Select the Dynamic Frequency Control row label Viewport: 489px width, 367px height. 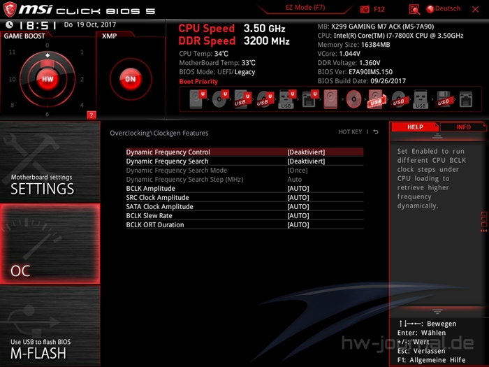[x=168, y=152]
